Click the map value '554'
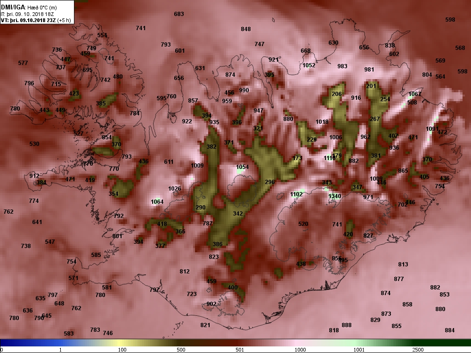 pyautogui.click(x=102, y=35)
